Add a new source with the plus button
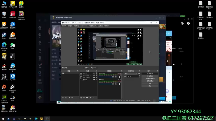This screenshot has height=121, width=216. pos(81,98)
